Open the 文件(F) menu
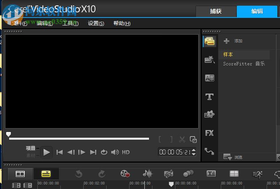This screenshot has height=189, width=280. pos(19,23)
